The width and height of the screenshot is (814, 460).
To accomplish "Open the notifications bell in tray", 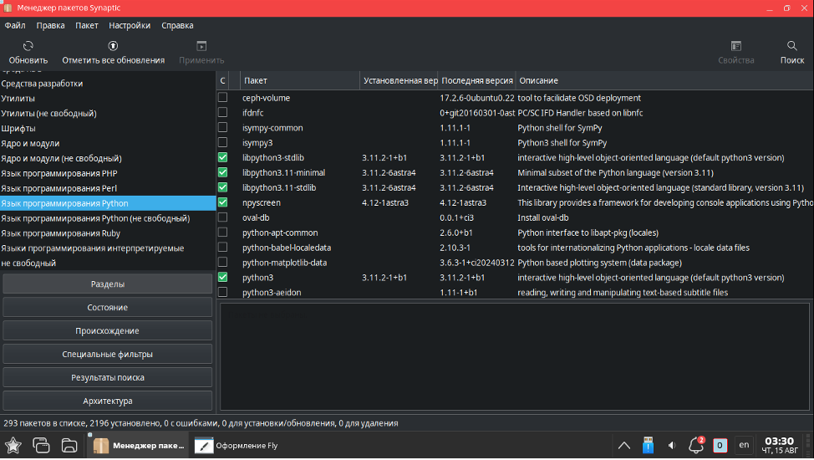I will [x=695, y=445].
